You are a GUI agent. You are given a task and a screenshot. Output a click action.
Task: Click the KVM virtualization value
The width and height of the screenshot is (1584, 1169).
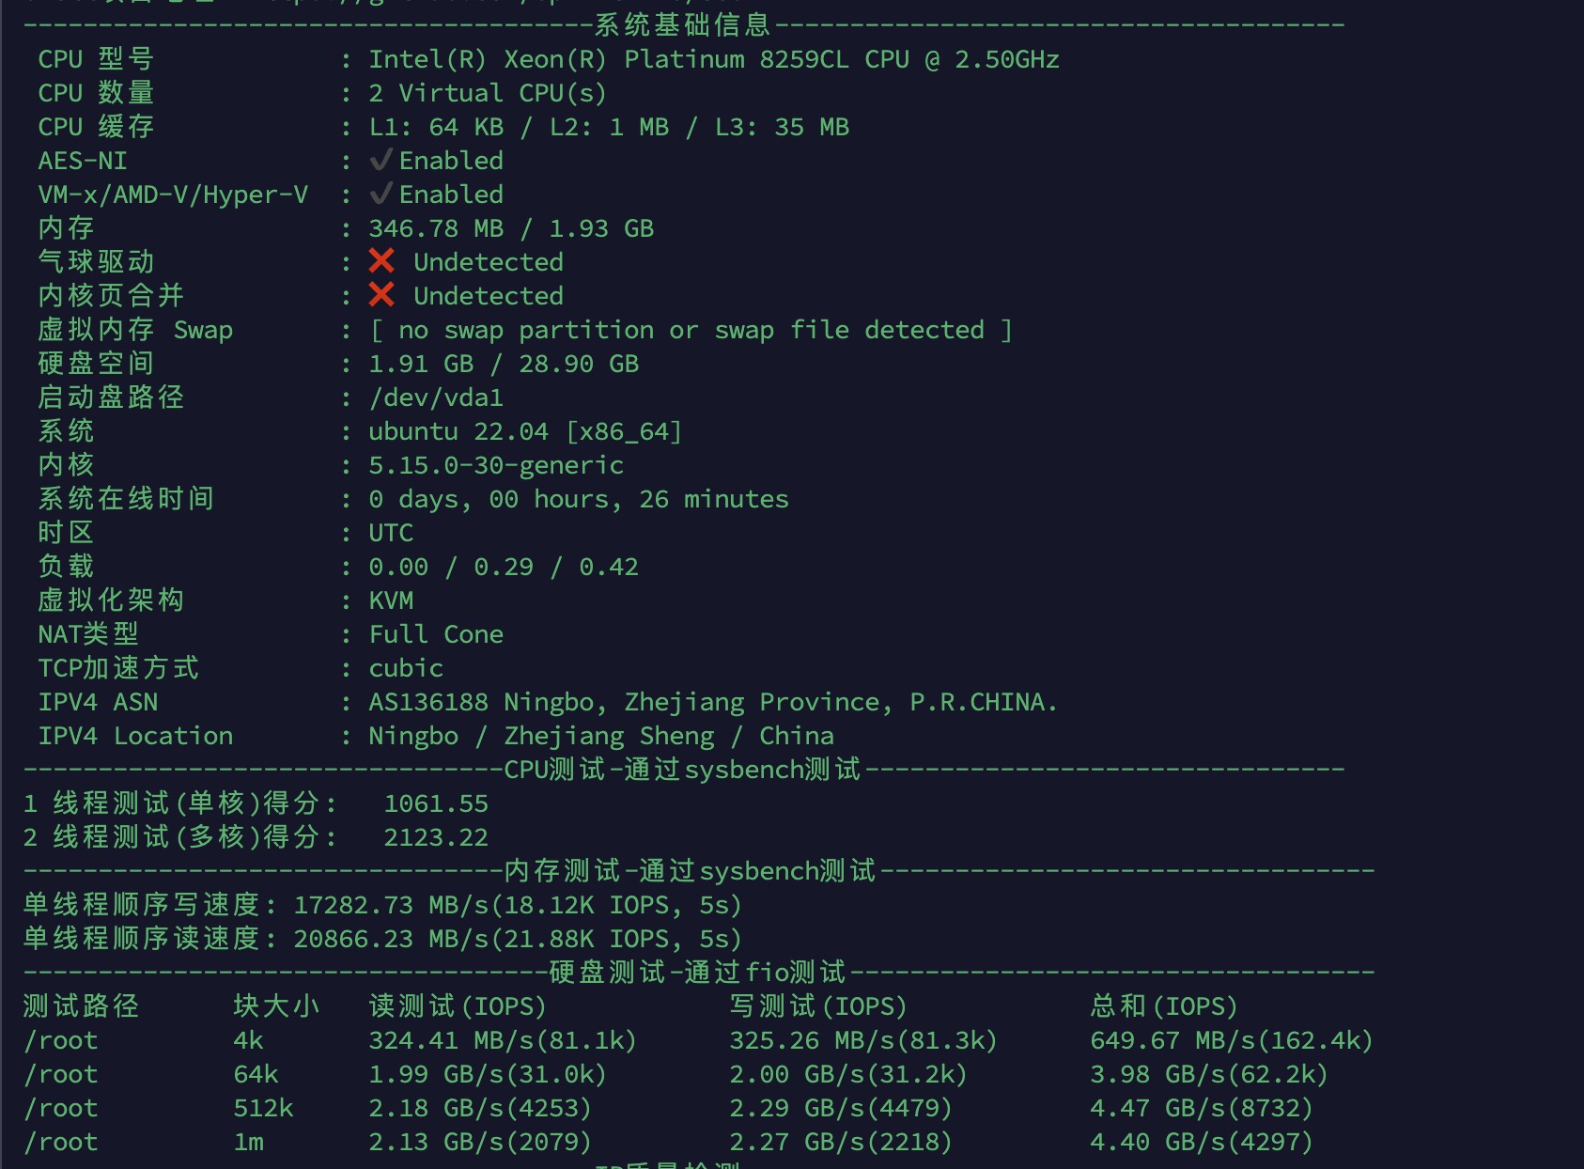391,600
